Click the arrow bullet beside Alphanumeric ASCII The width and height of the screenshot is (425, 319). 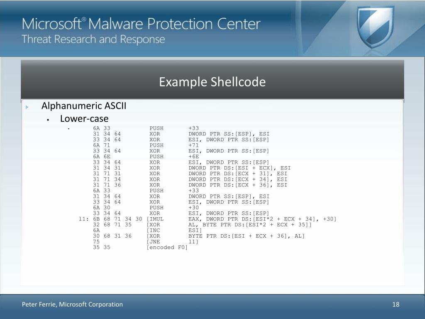point(27,107)
